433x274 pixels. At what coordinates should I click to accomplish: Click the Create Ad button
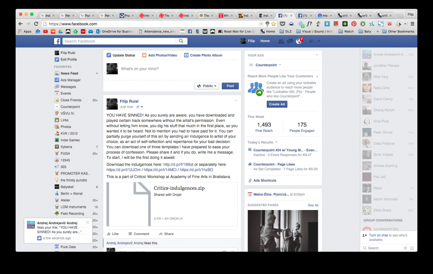tap(277, 104)
